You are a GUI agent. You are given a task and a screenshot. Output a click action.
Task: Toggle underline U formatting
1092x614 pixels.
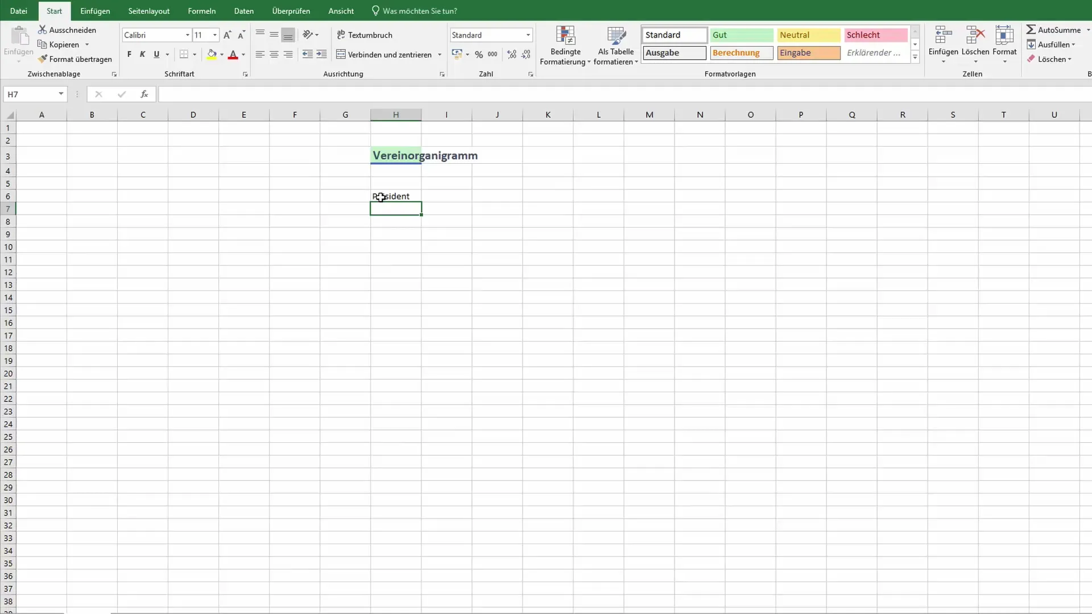[x=156, y=54]
